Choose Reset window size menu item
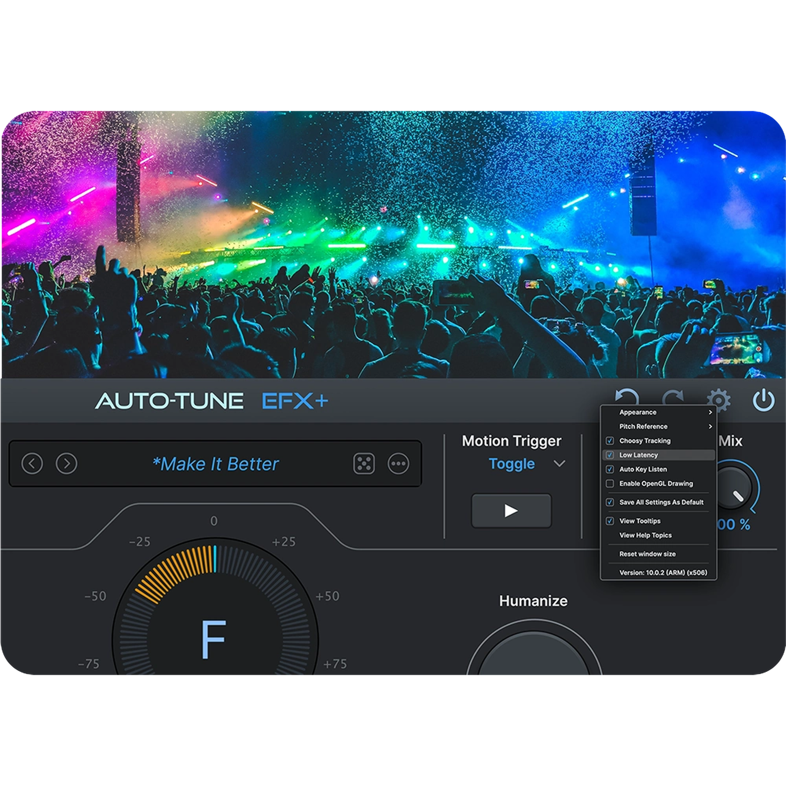 pyautogui.click(x=647, y=554)
